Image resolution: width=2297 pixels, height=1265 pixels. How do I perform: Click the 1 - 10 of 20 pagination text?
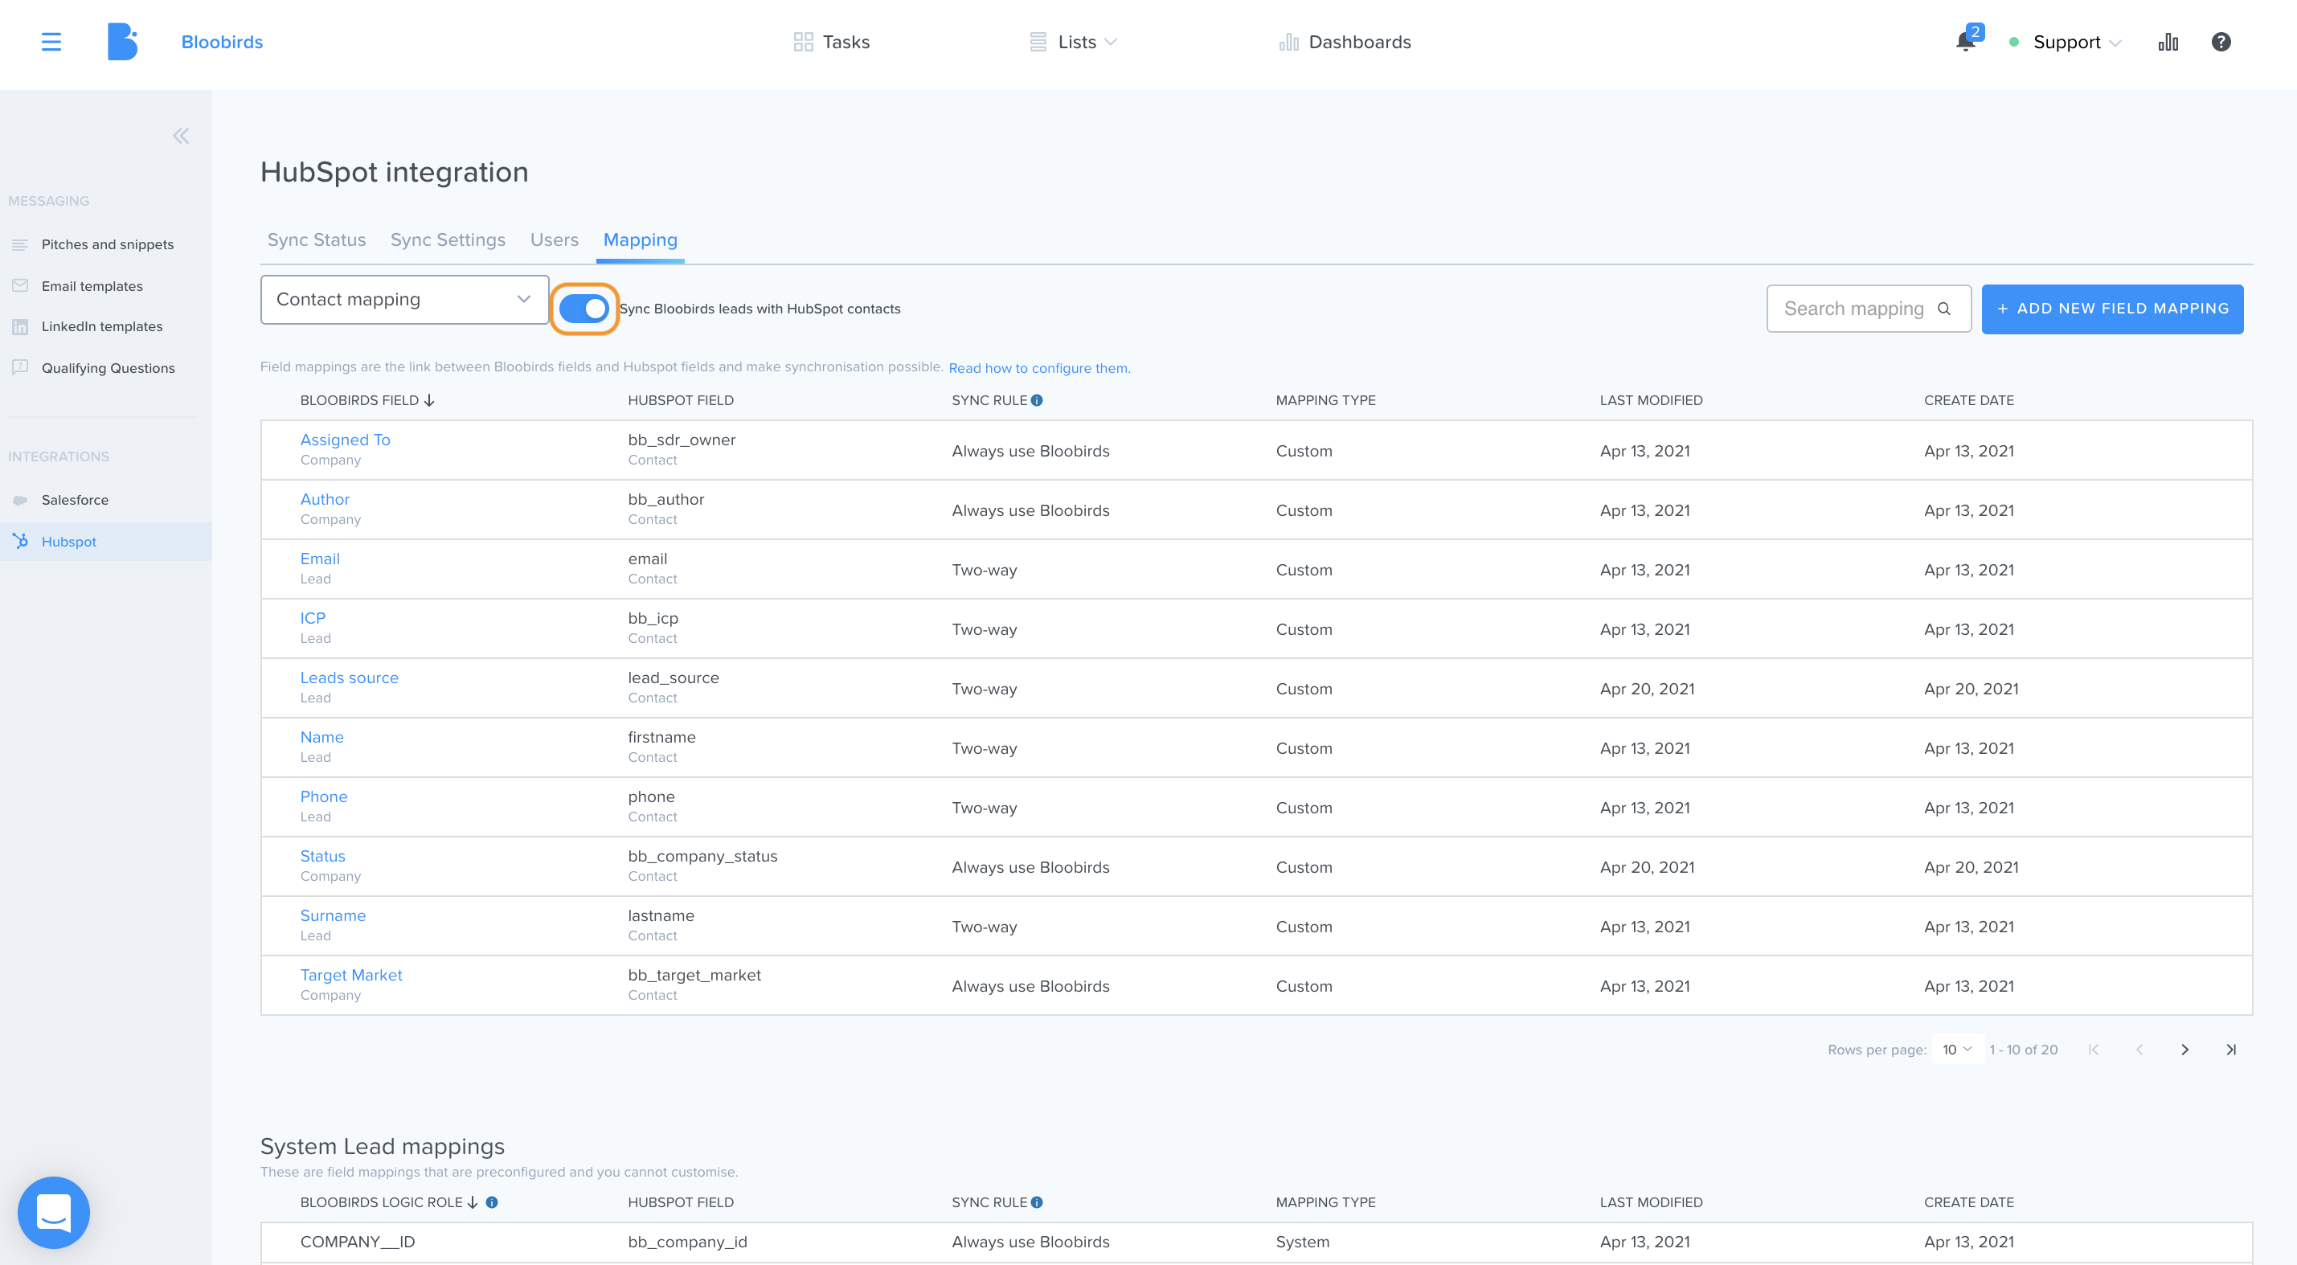[x=2023, y=1050]
